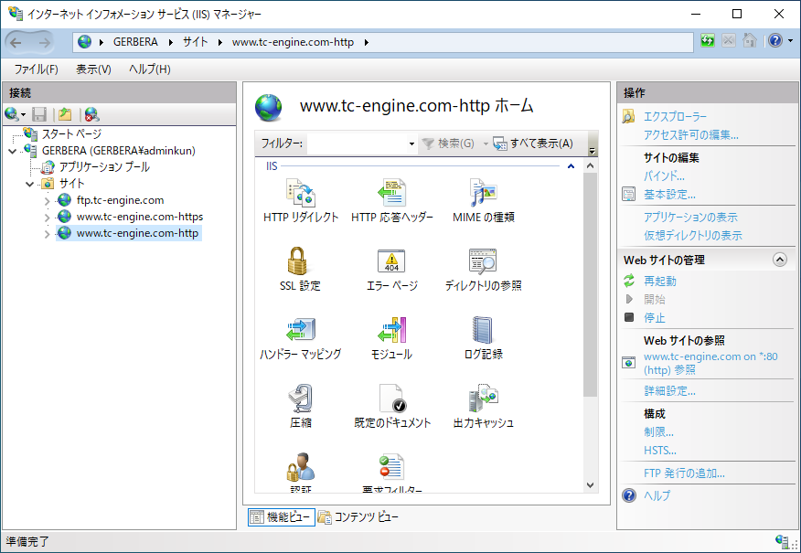
Task: Click the save floppy disk icon
Action: tap(39, 114)
